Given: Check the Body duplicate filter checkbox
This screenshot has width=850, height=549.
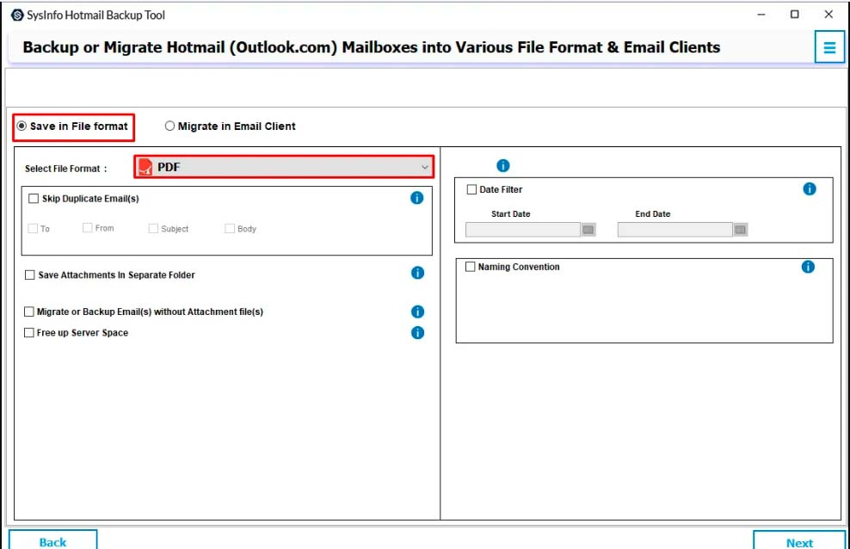Looking at the screenshot, I should pos(230,228).
